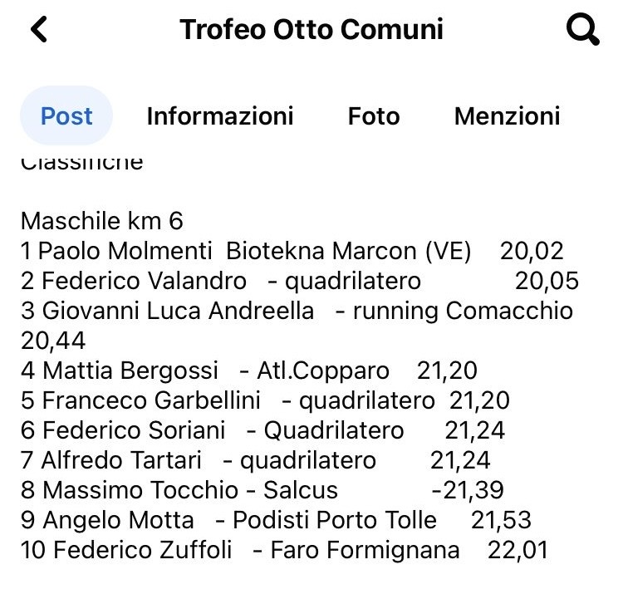
Task: Tap the Angelo Motta Podisti Porto Tolle line
Action: coord(276,520)
